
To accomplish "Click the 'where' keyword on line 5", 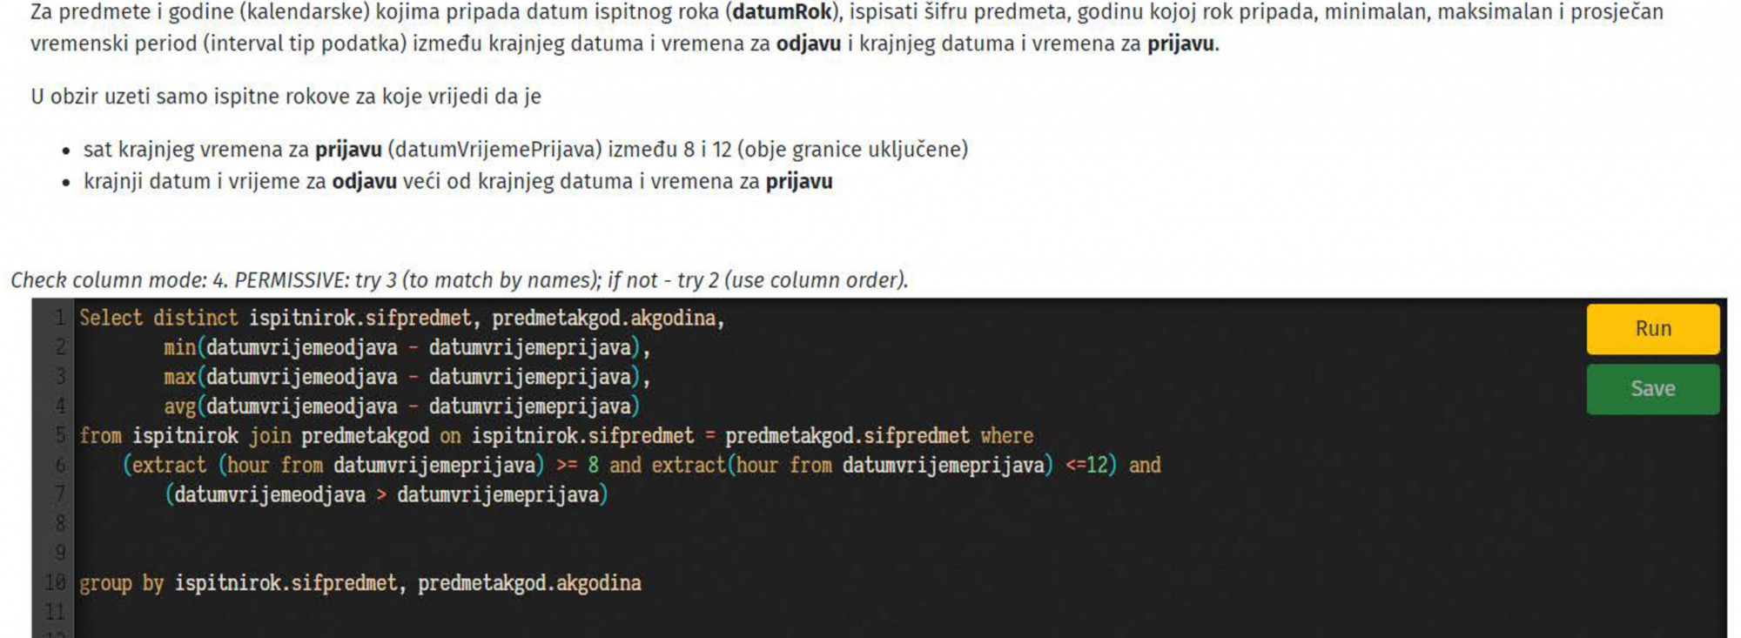I will (1007, 436).
